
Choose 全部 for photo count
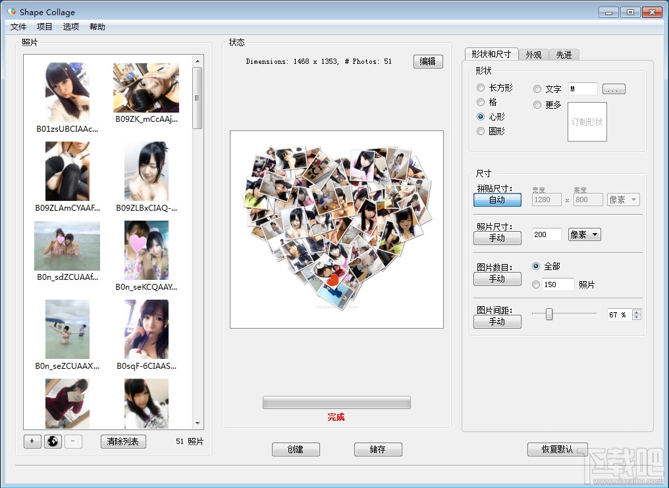[x=536, y=266]
